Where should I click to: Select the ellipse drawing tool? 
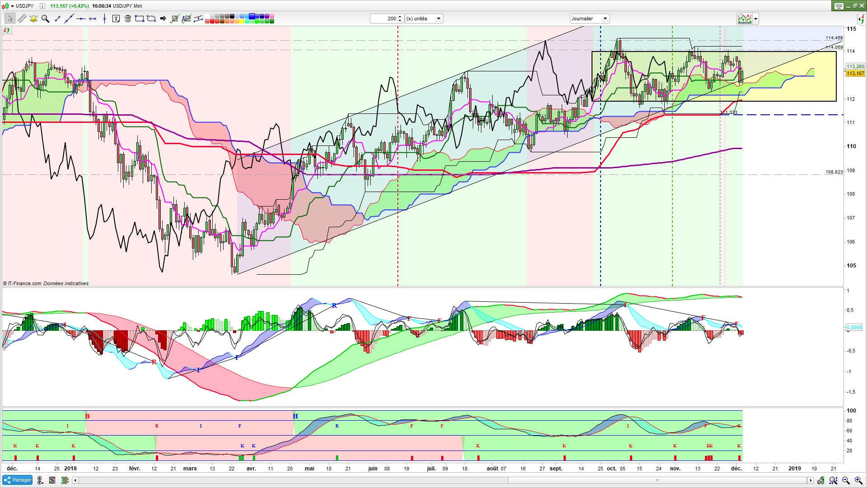(151, 19)
